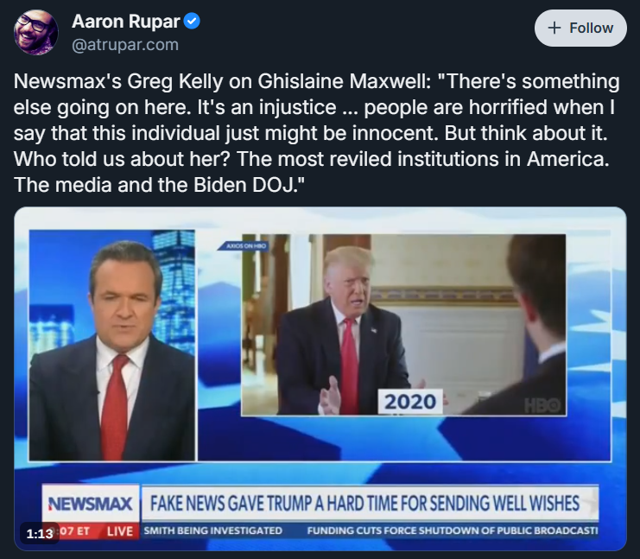Visit the @atrupar.com handle link
This screenshot has height=559, width=640.
click(125, 45)
